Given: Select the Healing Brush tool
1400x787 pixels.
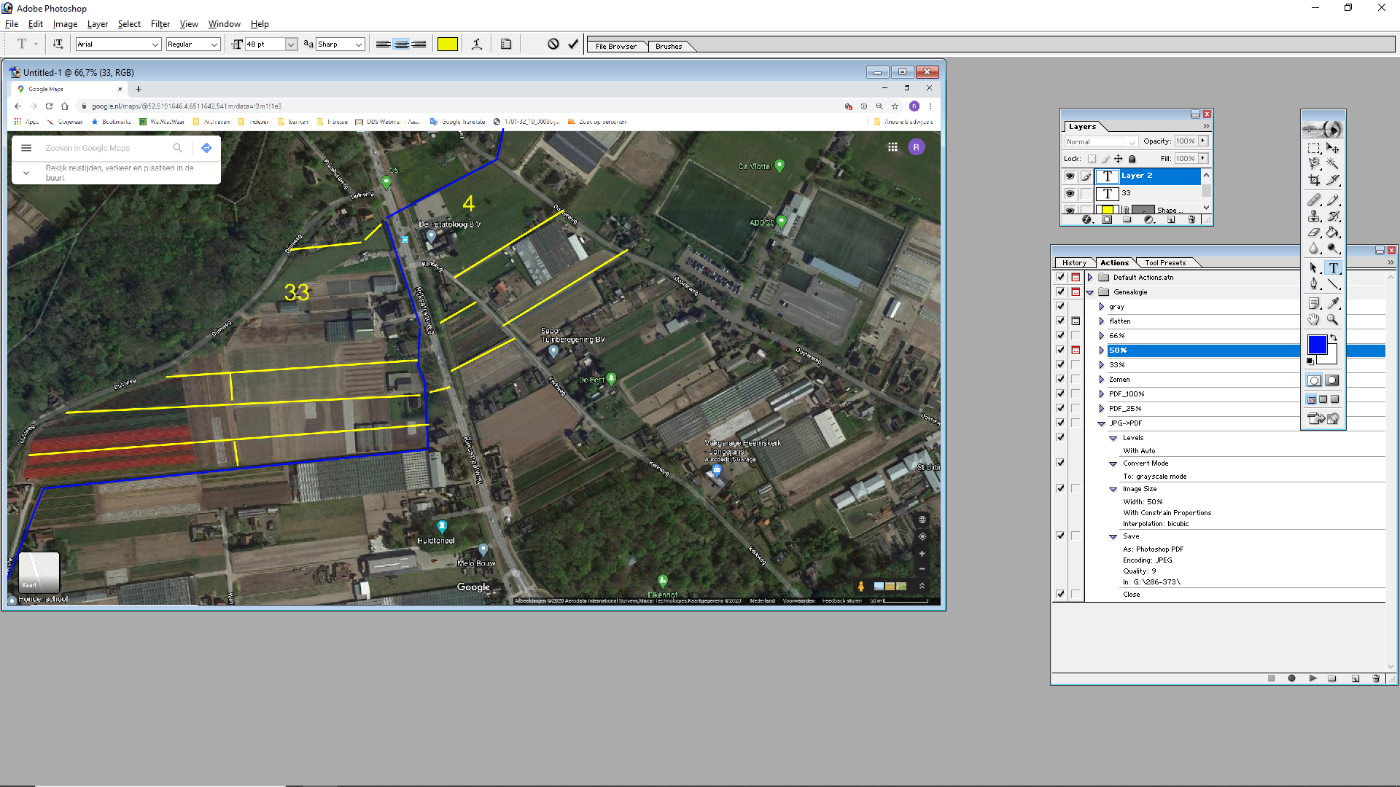Looking at the screenshot, I should click(1314, 200).
